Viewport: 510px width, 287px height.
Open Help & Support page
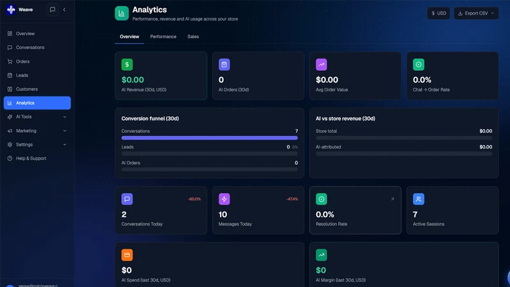click(x=37, y=158)
